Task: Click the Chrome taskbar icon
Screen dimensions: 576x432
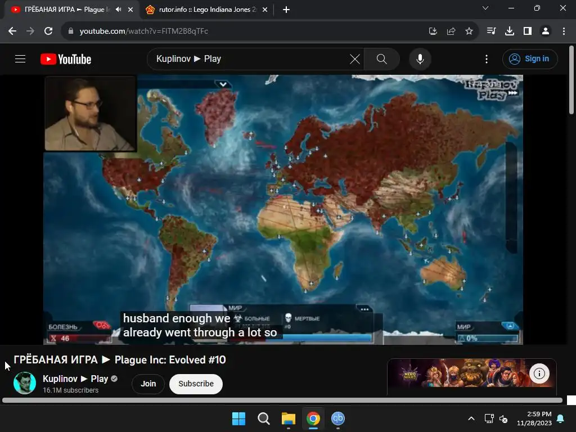Action: (313, 418)
